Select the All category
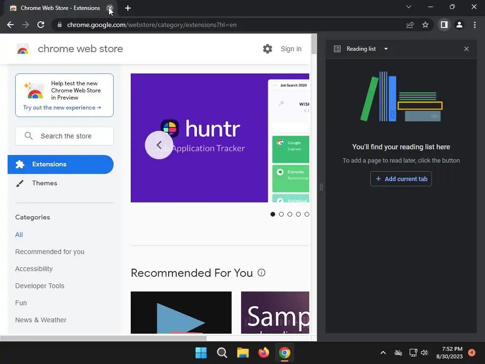This screenshot has height=364, width=485. (19, 235)
